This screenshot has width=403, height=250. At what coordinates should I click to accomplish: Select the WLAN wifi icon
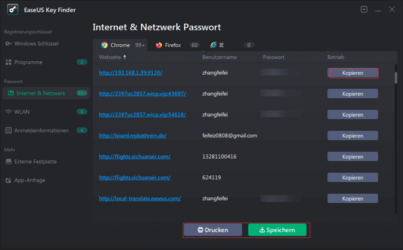(8, 112)
